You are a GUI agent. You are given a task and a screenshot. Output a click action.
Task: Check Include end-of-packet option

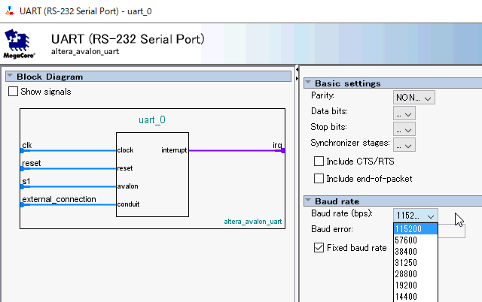pos(319,179)
